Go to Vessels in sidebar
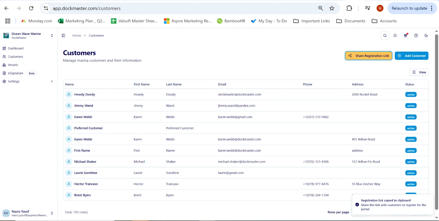The width and height of the screenshot is (439, 221). point(13,65)
